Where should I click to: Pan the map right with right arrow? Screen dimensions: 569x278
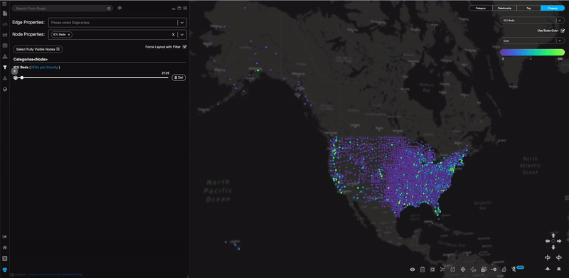coord(559,241)
